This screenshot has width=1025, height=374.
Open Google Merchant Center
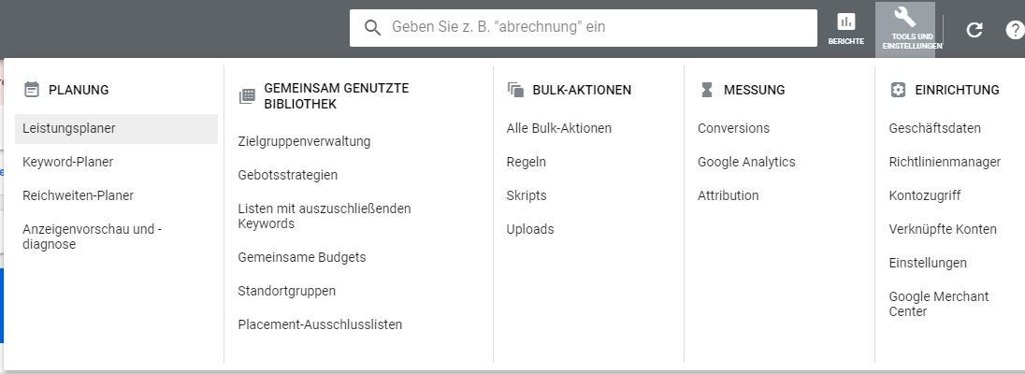pyautogui.click(x=939, y=304)
